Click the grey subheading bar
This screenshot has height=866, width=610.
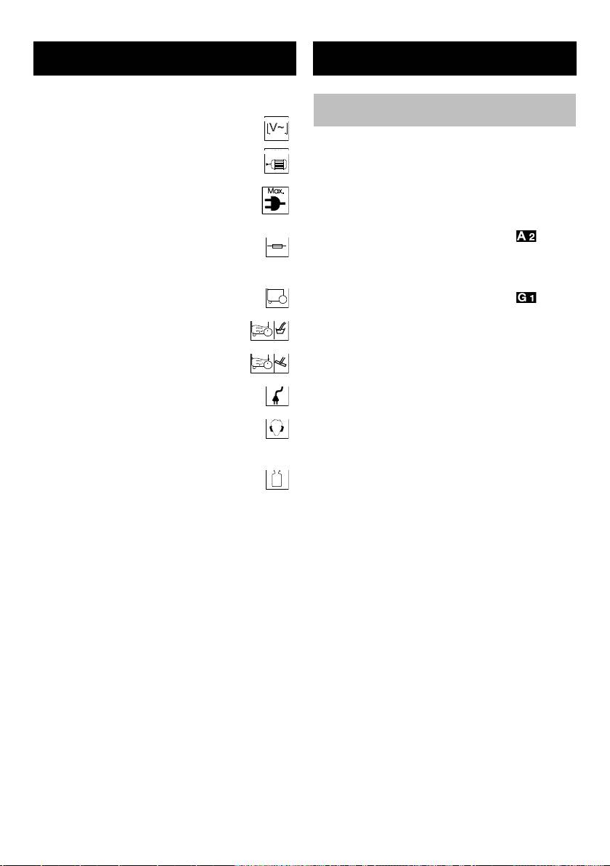tap(444, 110)
